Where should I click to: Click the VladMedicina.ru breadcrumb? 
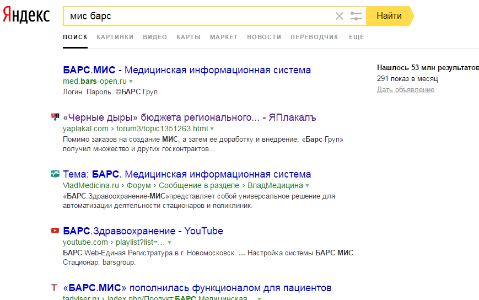(x=91, y=185)
